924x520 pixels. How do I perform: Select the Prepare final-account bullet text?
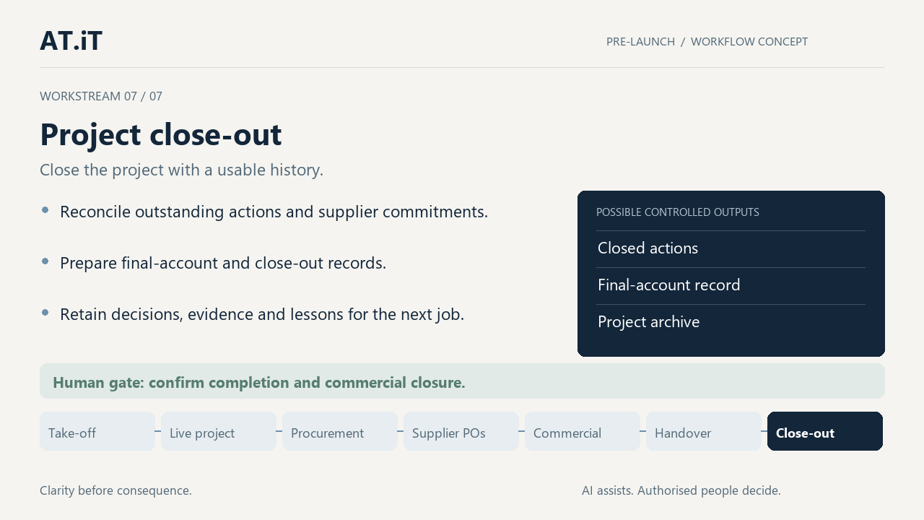pos(223,264)
